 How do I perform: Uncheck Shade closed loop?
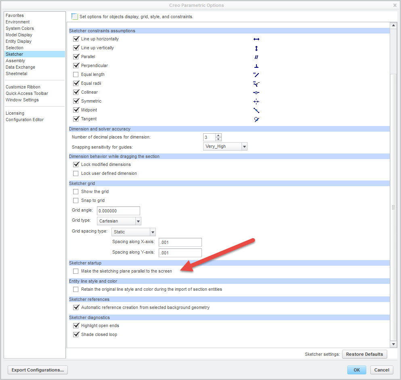(76, 334)
